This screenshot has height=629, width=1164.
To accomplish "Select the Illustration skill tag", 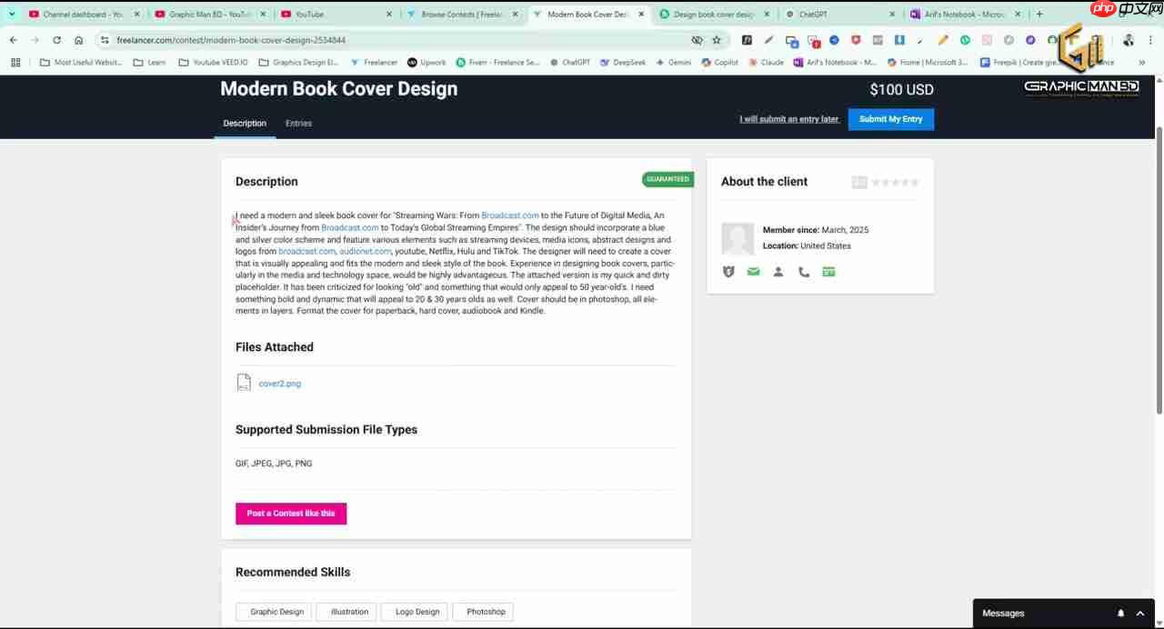I will coord(346,612).
